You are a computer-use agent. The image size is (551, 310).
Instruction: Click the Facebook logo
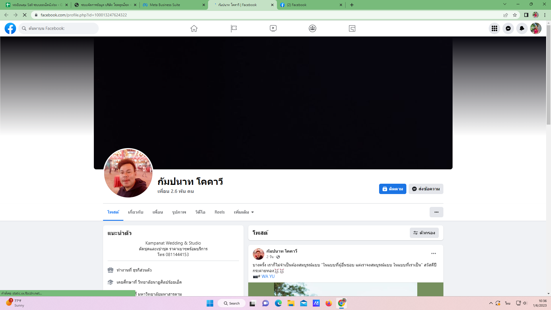10,28
